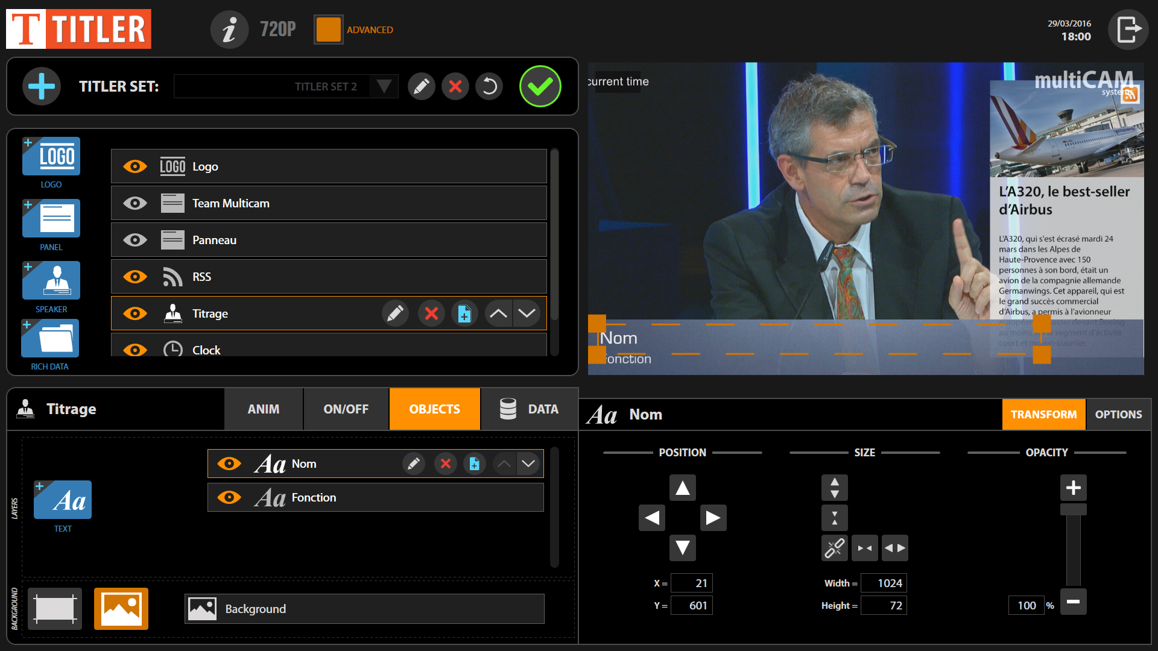
Task: Show the Team Multicam layer
Action: [x=135, y=203]
